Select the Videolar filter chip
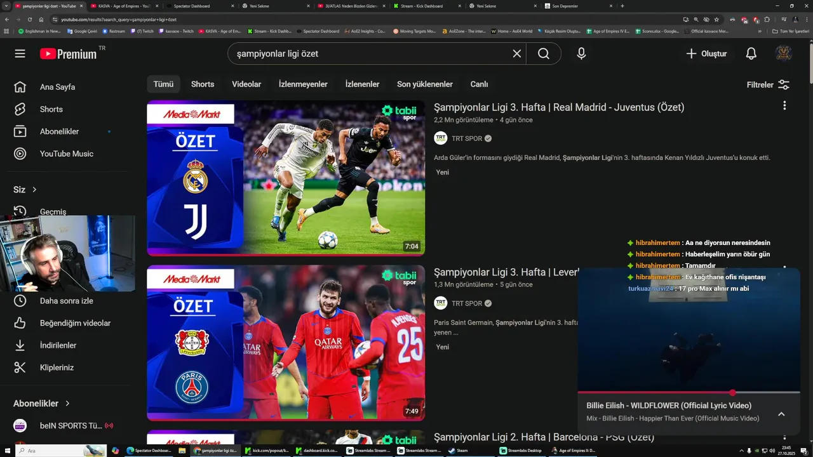The width and height of the screenshot is (813, 457). pyautogui.click(x=246, y=84)
